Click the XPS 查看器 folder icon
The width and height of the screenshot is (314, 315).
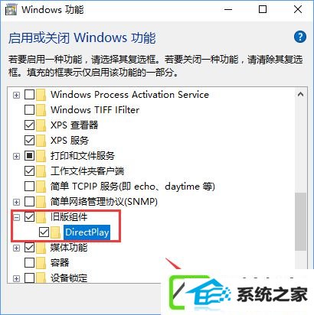click(41, 125)
